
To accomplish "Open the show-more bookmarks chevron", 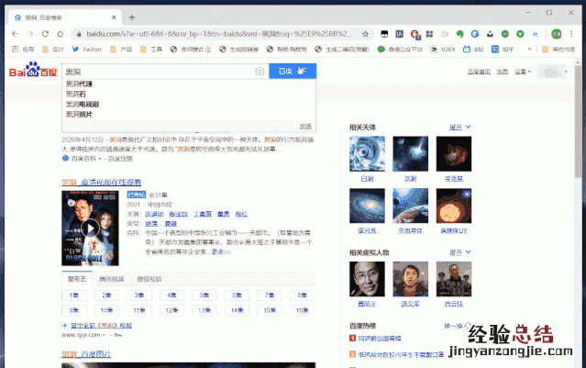I will coord(529,49).
